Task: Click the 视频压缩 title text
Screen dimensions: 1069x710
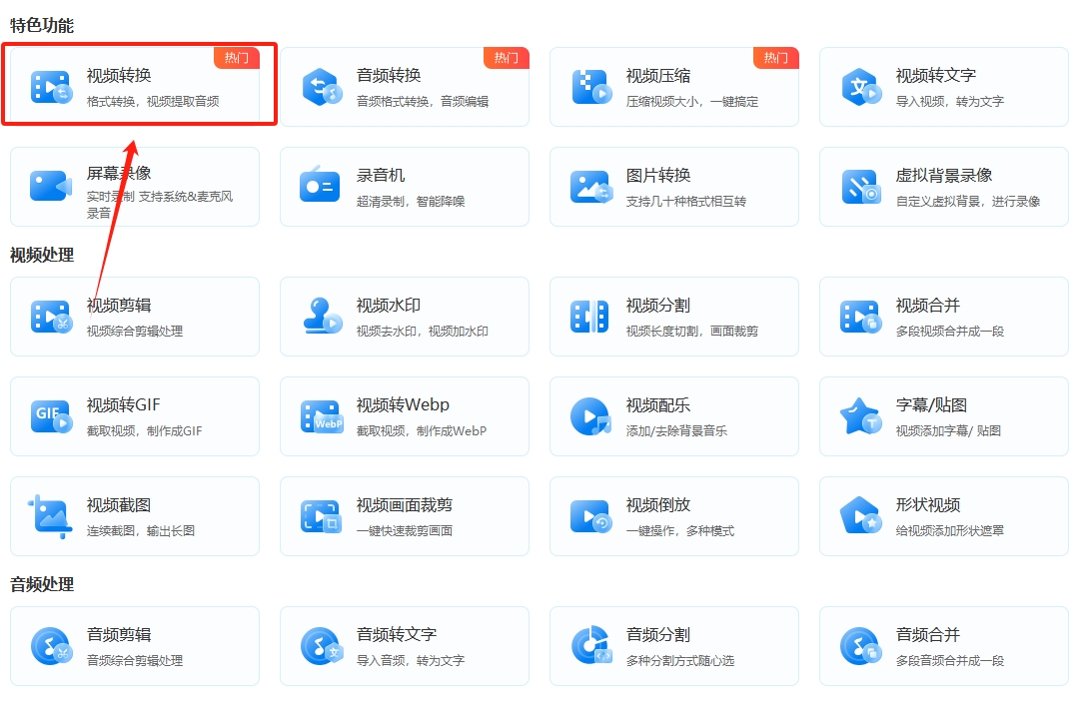Action: (x=658, y=76)
